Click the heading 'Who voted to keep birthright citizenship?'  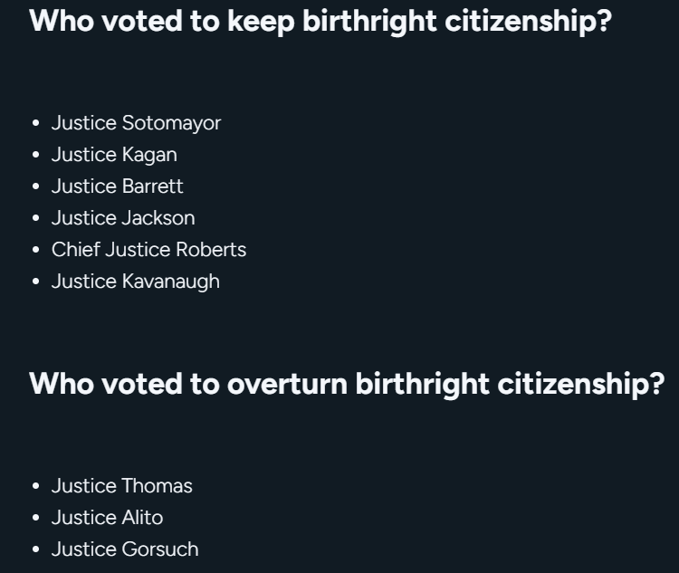(320, 21)
